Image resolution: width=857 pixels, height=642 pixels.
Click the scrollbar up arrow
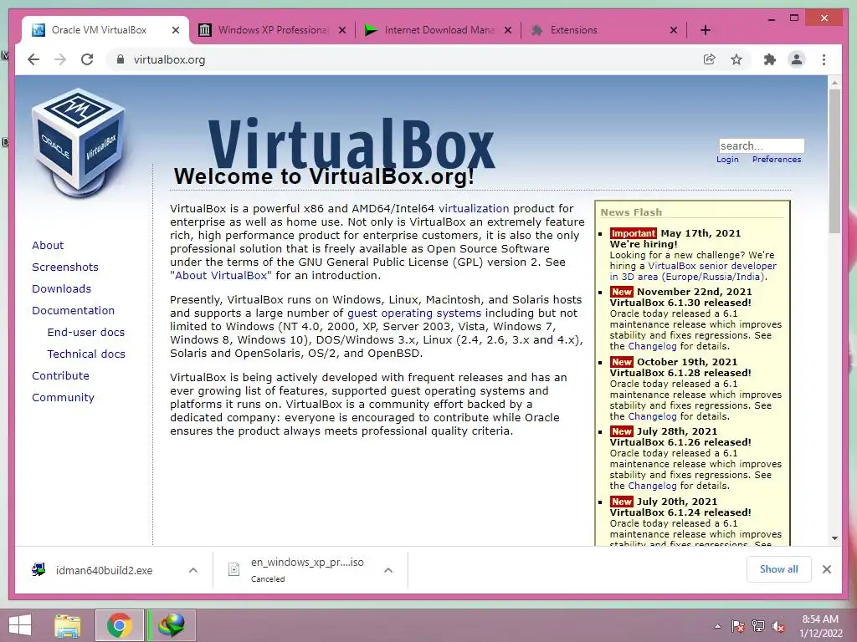coord(834,83)
